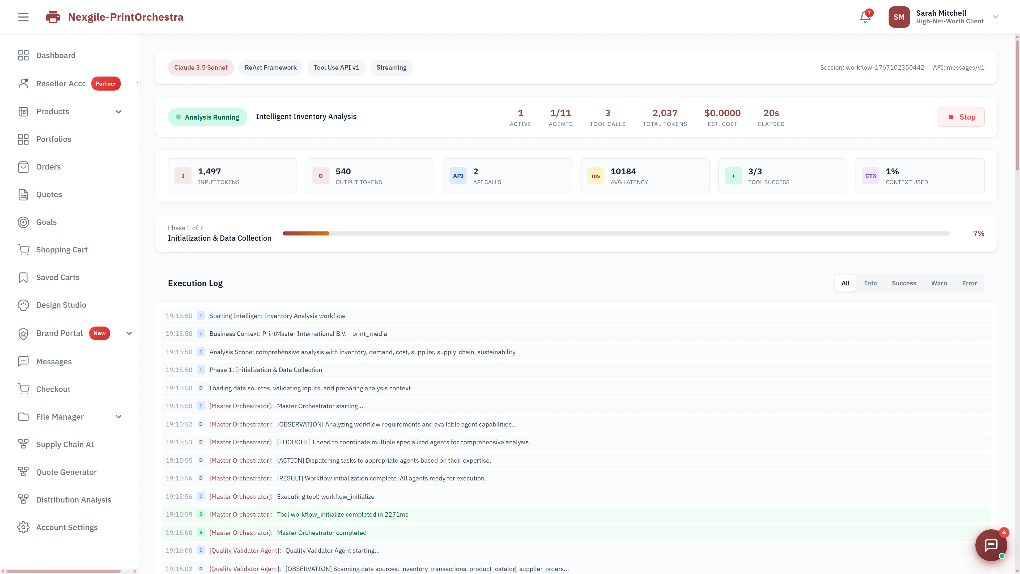1020x574 pixels.
Task: Expand the Products sidebar section
Action: pos(118,111)
